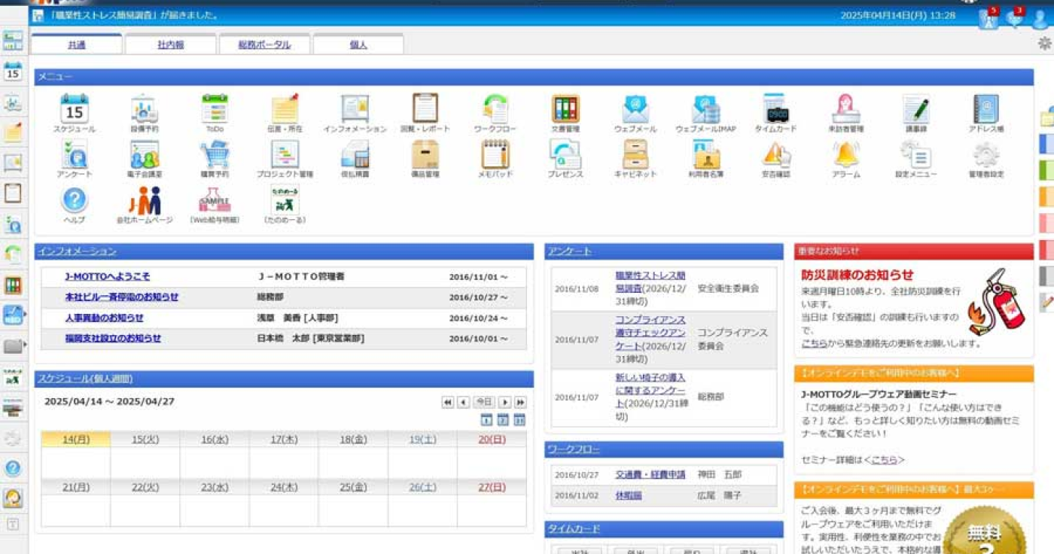The image size is (1054, 554).
Task: Open the 14(月) date in the schedule
Action: (75, 440)
